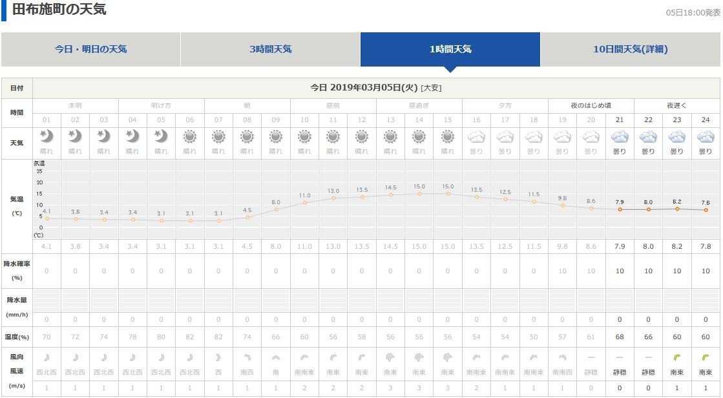Click the 降水量 row label
723x398 pixels.
pyautogui.click(x=17, y=300)
